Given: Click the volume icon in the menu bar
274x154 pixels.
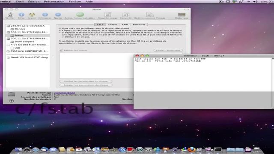Looking at the screenshot, I should [255, 2].
